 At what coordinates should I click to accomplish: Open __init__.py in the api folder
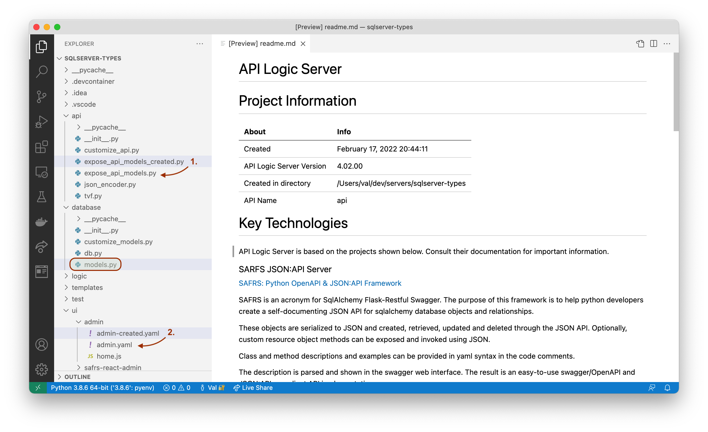pyautogui.click(x=133, y=138)
